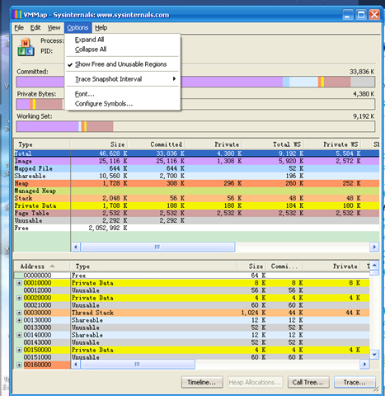This screenshot has height=396, width=385.
Task: Click the Working Set color bar
Action: (195, 126)
